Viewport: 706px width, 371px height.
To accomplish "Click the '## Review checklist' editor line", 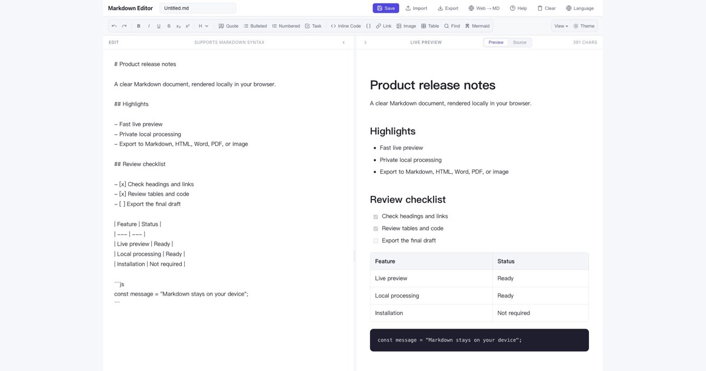I will click(140, 164).
